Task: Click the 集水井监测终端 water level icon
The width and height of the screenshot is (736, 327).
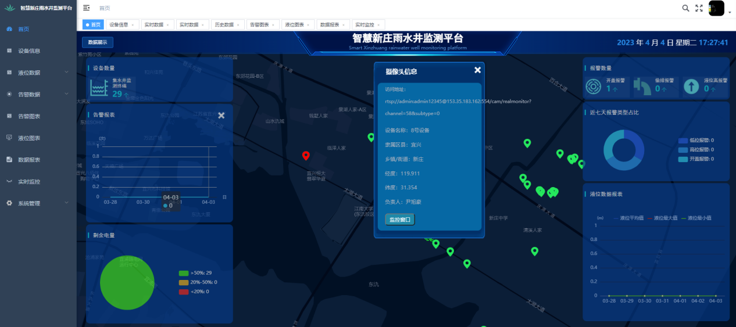Action: (x=98, y=87)
